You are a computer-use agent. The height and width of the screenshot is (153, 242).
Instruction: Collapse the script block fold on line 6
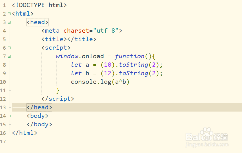click(9, 48)
